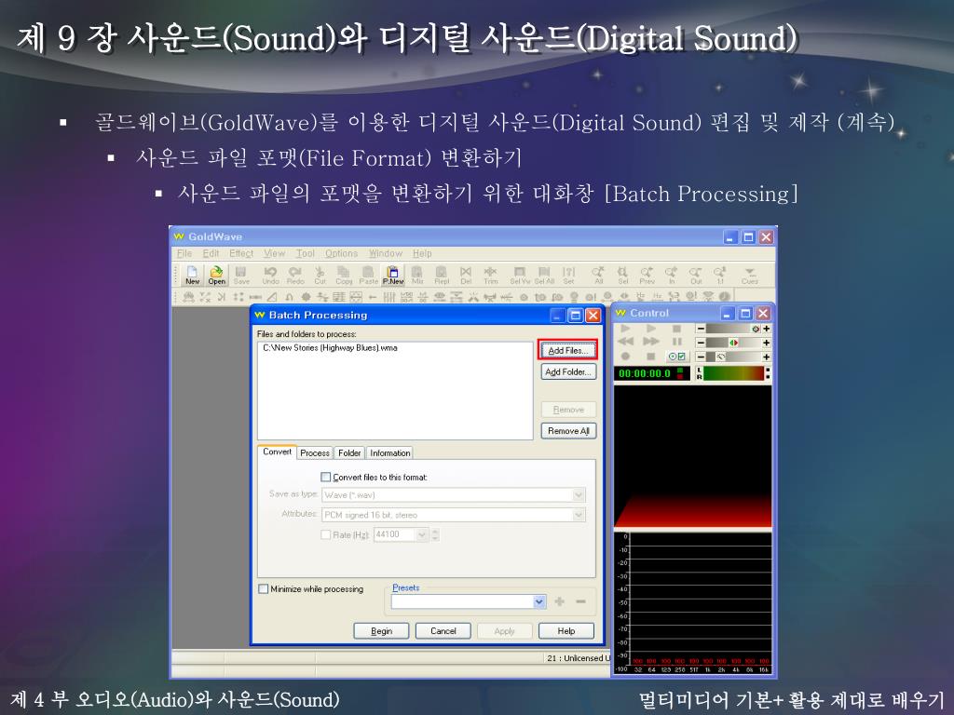954x715 pixels.
Task: Click the Sel Vw select view icon
Action: click(520, 275)
